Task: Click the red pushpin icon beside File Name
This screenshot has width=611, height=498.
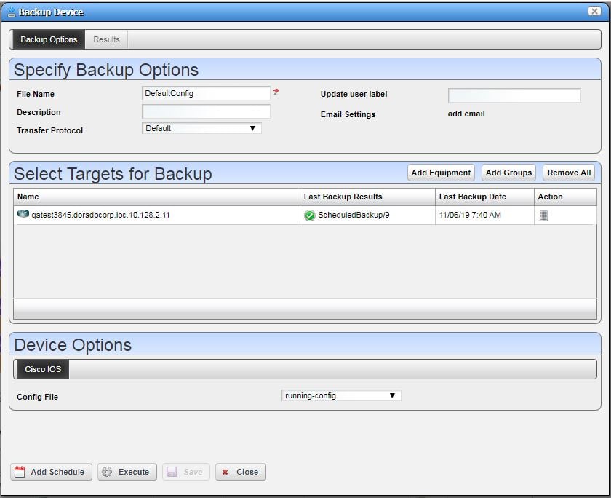Action: tap(275, 92)
